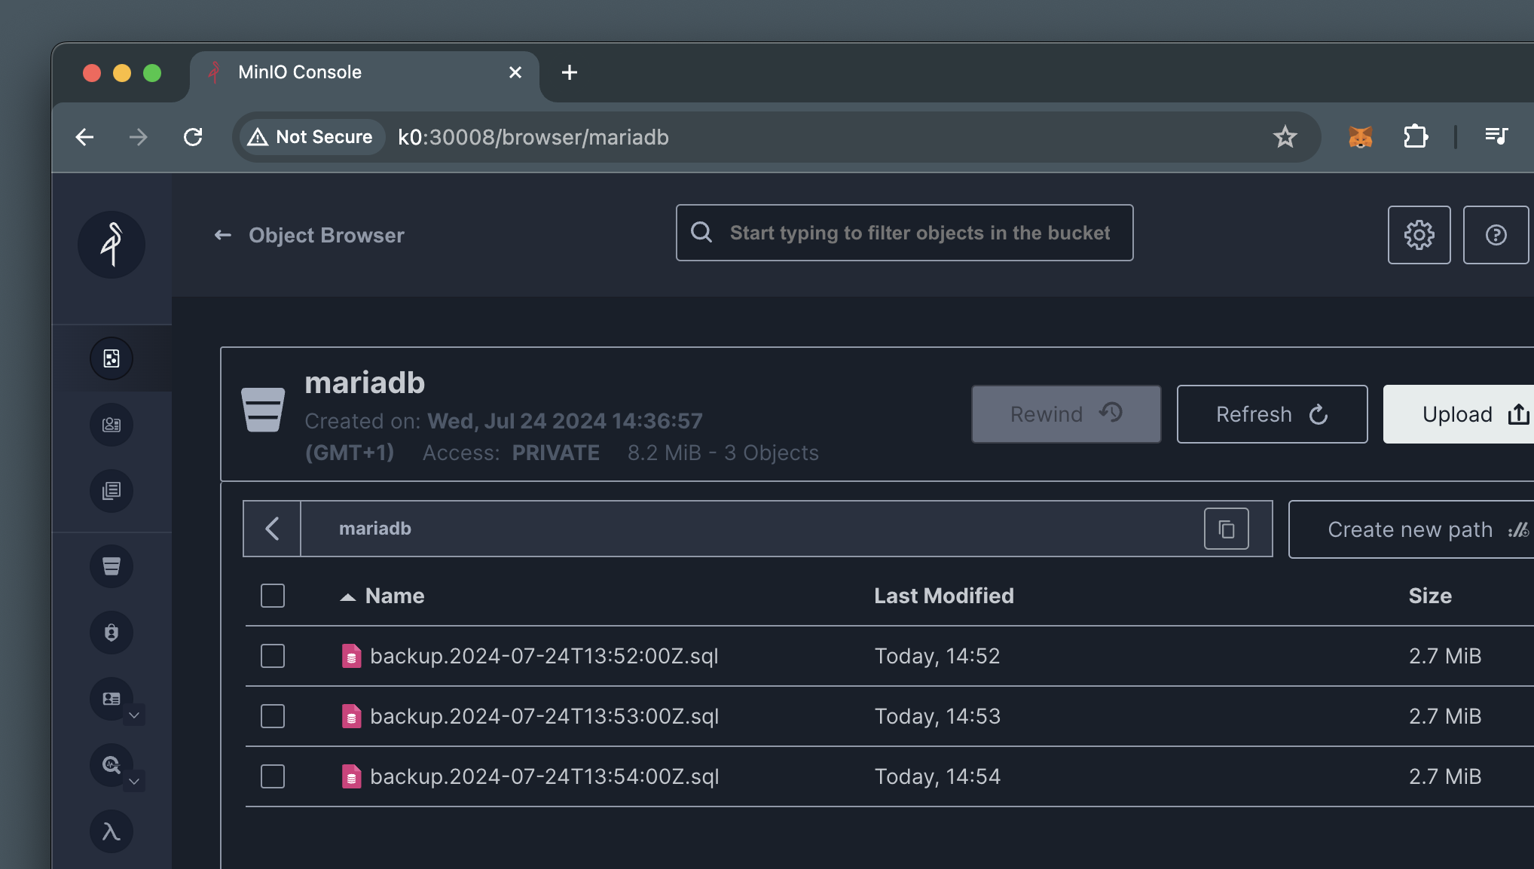Screen dimensions: 1534x869
Task: Click the '8.2 MiB - 3 Objects' summary
Action: pyautogui.click(x=723, y=453)
